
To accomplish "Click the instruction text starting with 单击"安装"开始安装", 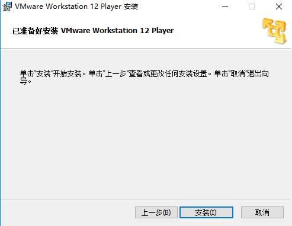I will coord(145,77).
